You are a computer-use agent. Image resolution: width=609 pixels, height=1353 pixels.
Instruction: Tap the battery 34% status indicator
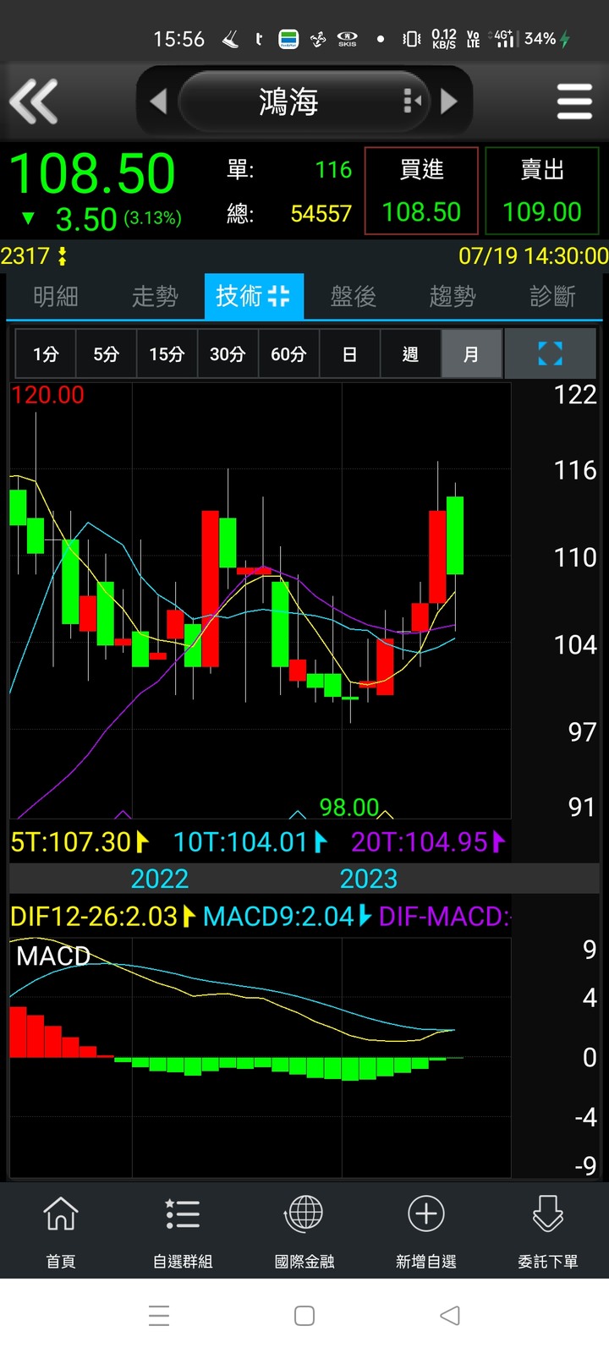coord(547,39)
